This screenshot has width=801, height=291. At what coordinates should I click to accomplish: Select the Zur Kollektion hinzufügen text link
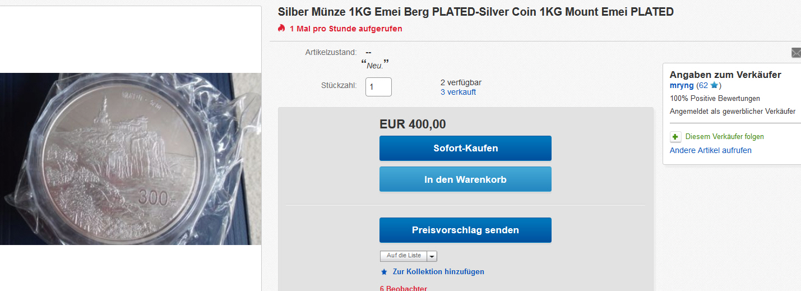[x=438, y=272]
